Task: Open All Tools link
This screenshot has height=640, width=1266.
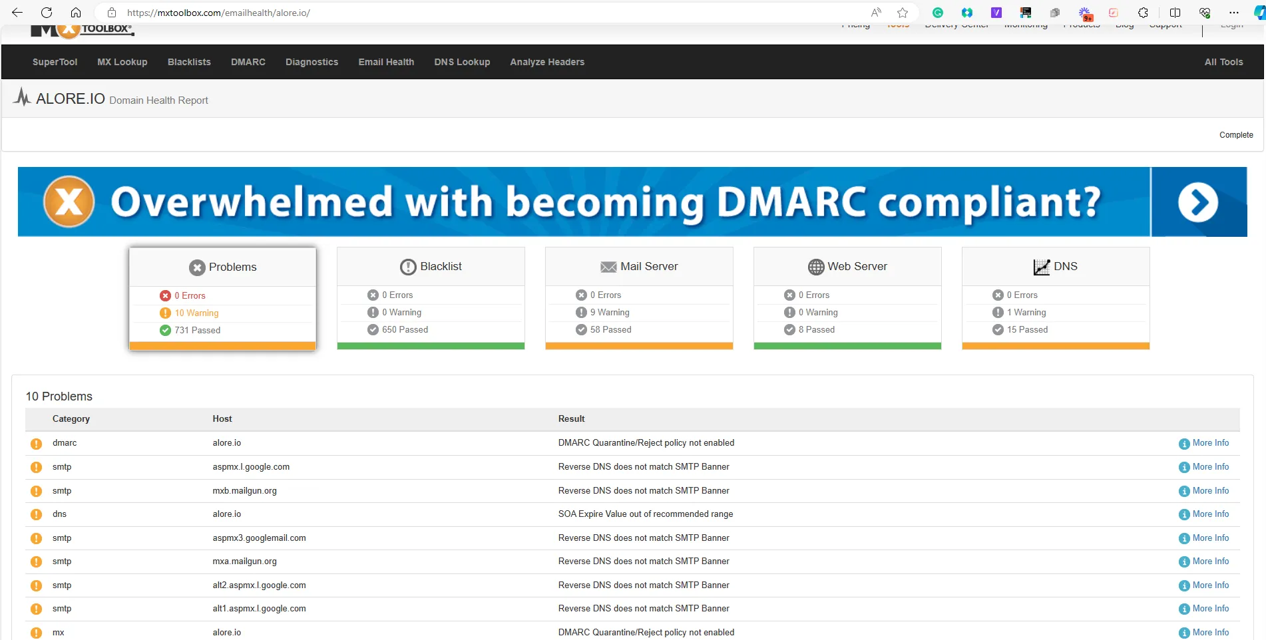Action: click(1223, 62)
